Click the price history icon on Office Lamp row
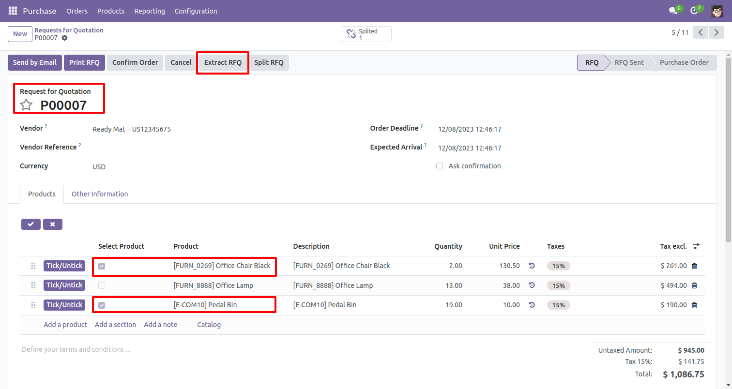 point(532,285)
